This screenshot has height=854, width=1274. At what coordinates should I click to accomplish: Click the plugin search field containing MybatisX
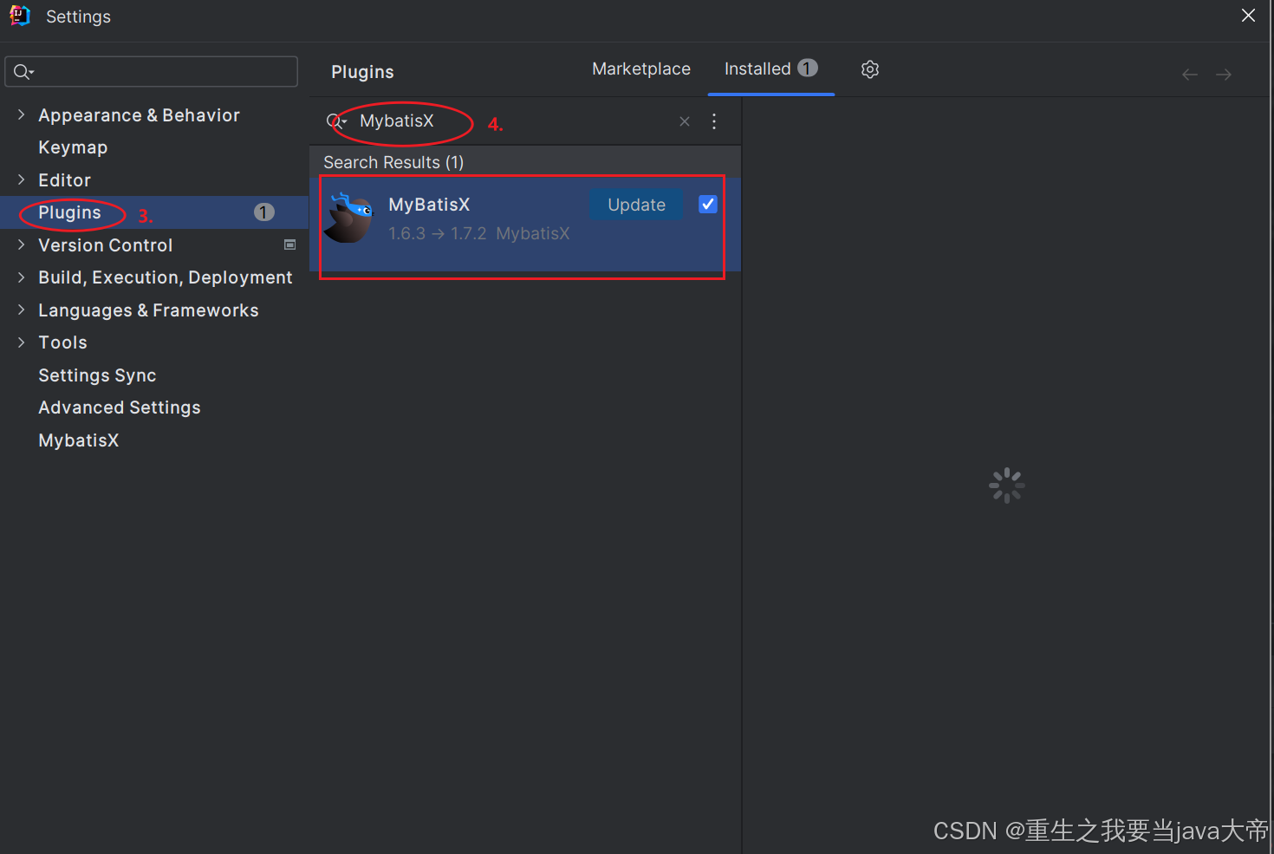point(511,121)
